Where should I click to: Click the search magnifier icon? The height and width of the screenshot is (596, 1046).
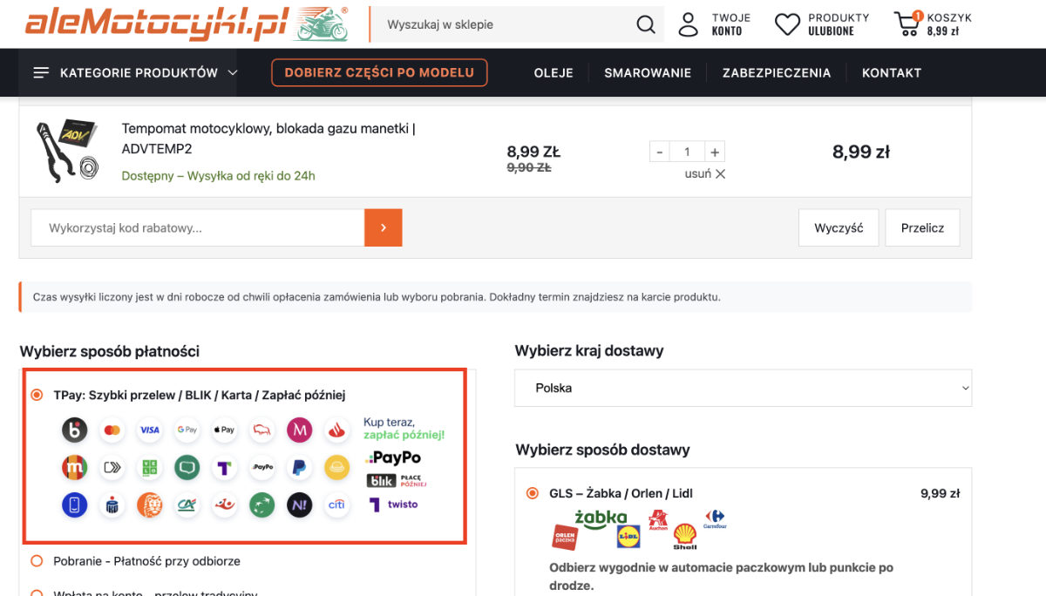point(646,24)
